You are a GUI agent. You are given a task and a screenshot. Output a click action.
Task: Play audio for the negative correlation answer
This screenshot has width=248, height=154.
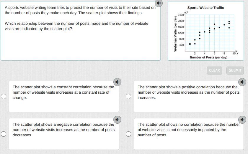[117, 119]
